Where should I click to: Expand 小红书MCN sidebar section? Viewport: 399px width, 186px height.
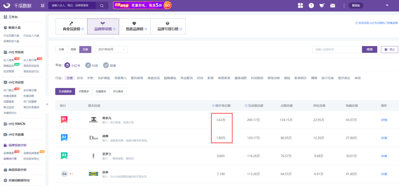(x=17, y=124)
